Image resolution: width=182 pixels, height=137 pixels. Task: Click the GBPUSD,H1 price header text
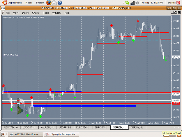(x=24, y=18)
